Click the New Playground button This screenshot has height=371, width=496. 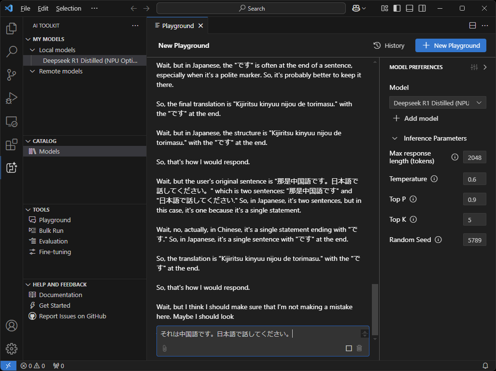click(x=451, y=45)
